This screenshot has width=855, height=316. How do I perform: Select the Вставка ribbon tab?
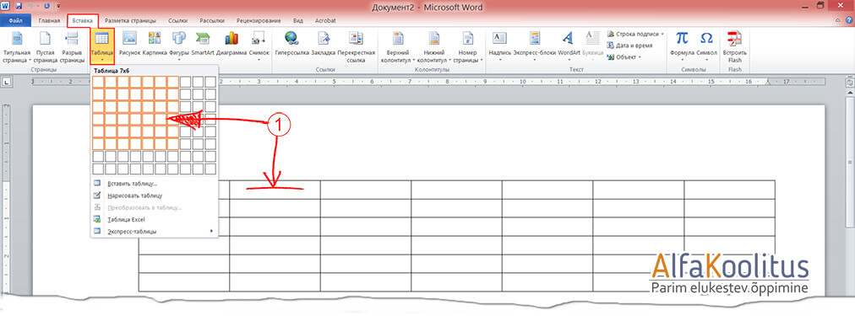(83, 21)
